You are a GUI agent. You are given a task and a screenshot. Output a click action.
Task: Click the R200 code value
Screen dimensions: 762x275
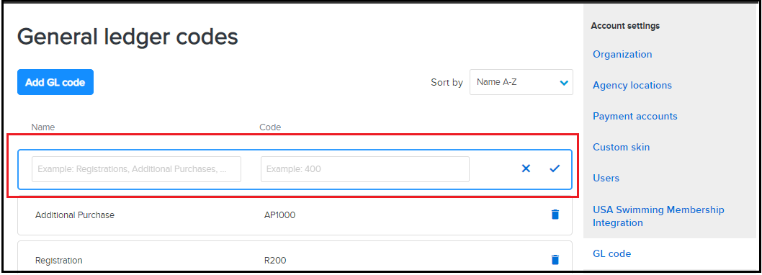tap(275, 261)
